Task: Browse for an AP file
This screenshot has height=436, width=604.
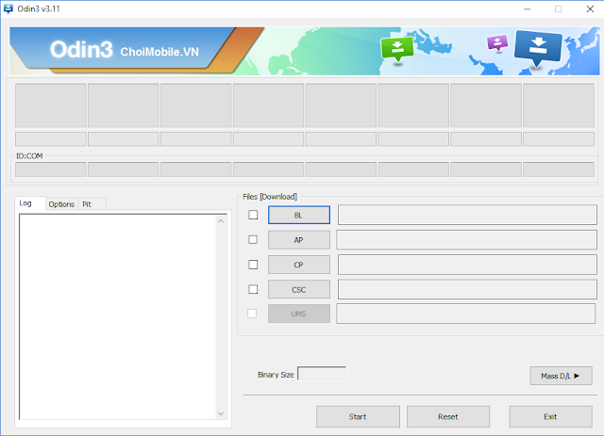Action: (299, 240)
